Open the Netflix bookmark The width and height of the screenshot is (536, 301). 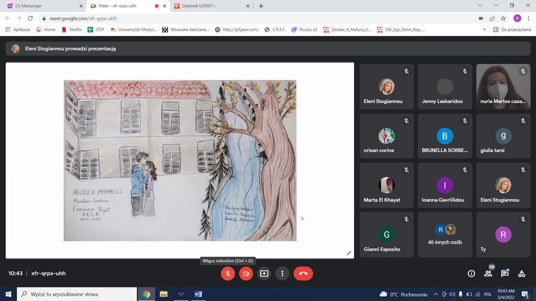point(71,30)
